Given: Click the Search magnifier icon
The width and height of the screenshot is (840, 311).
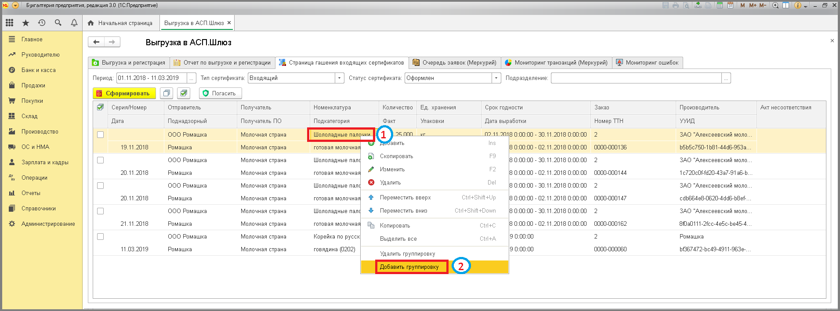Looking at the screenshot, I should (58, 23).
